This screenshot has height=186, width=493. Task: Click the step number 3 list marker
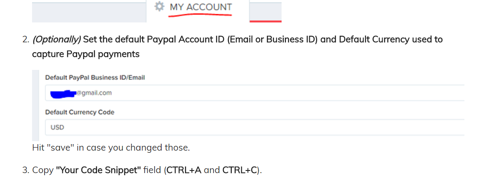[25, 170]
